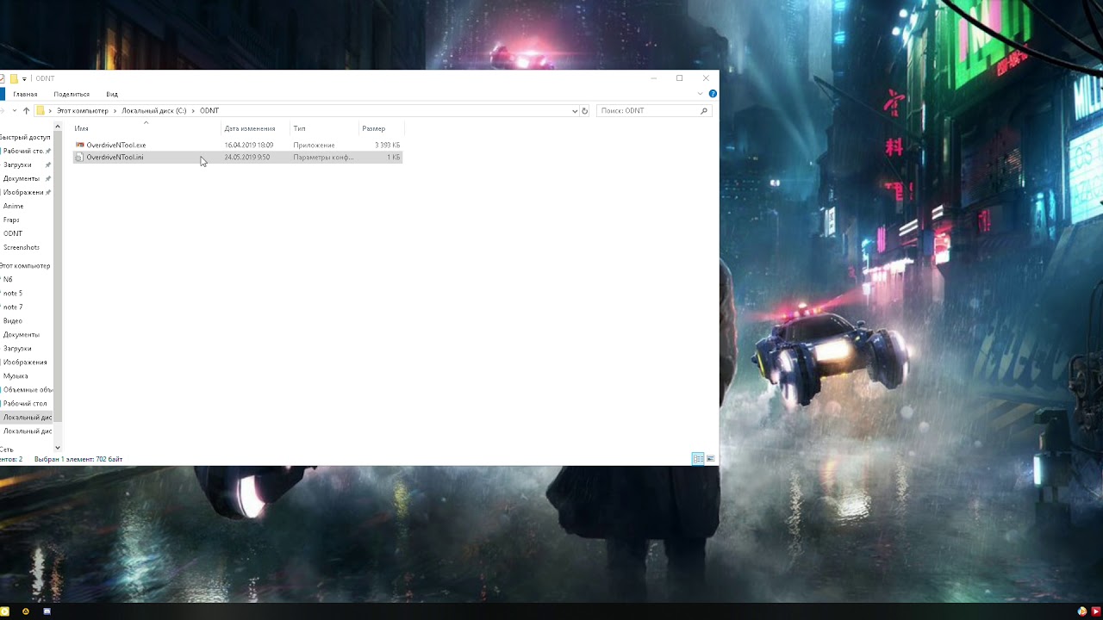
Task: Open the Главная ribbon tab
Action: (x=25, y=94)
